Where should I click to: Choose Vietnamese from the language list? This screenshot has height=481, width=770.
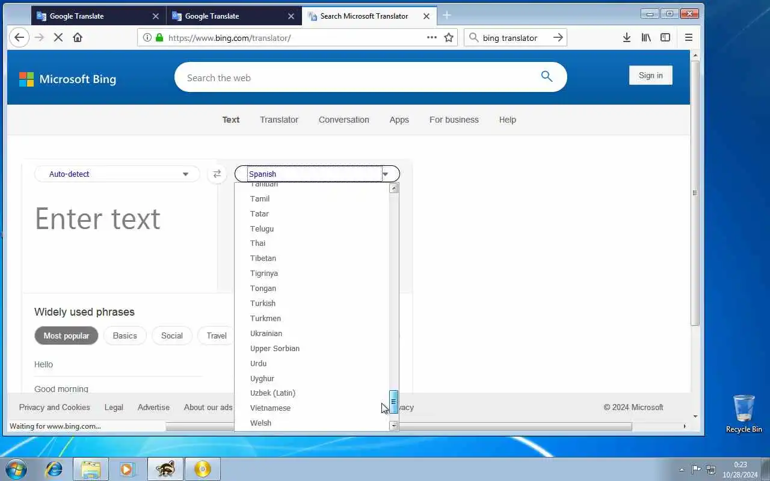point(312,408)
